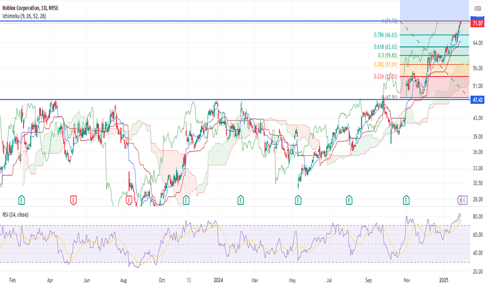The width and height of the screenshot is (487, 287).
Task: Click the 33.00 price axis label
Action: 478,168
